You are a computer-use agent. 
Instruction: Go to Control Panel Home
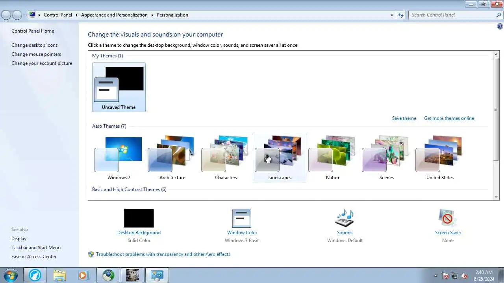33,31
